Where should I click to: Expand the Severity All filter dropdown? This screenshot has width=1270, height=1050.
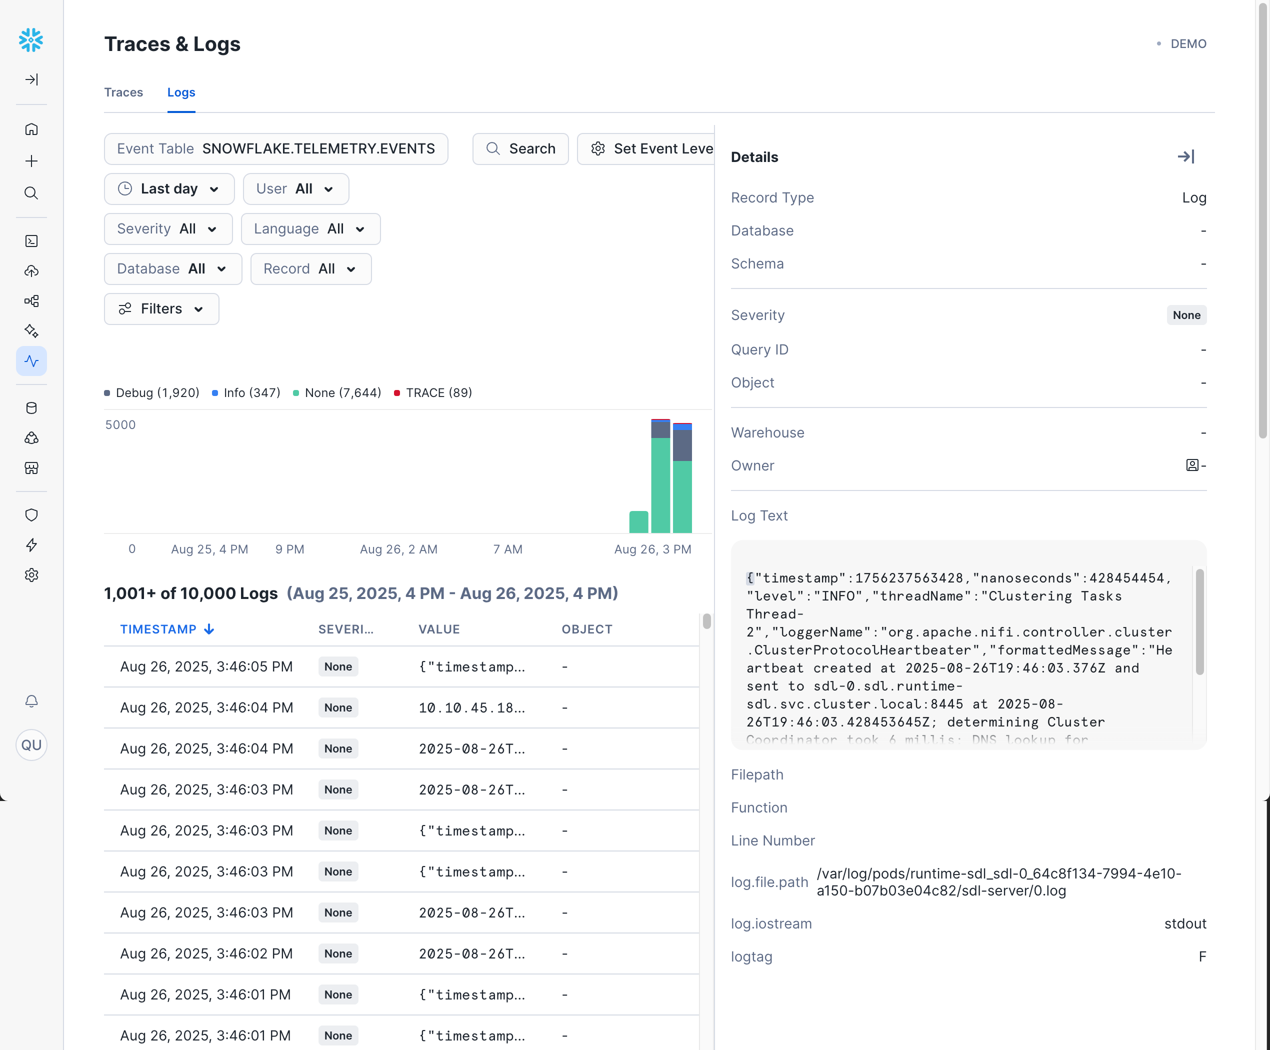(x=168, y=228)
